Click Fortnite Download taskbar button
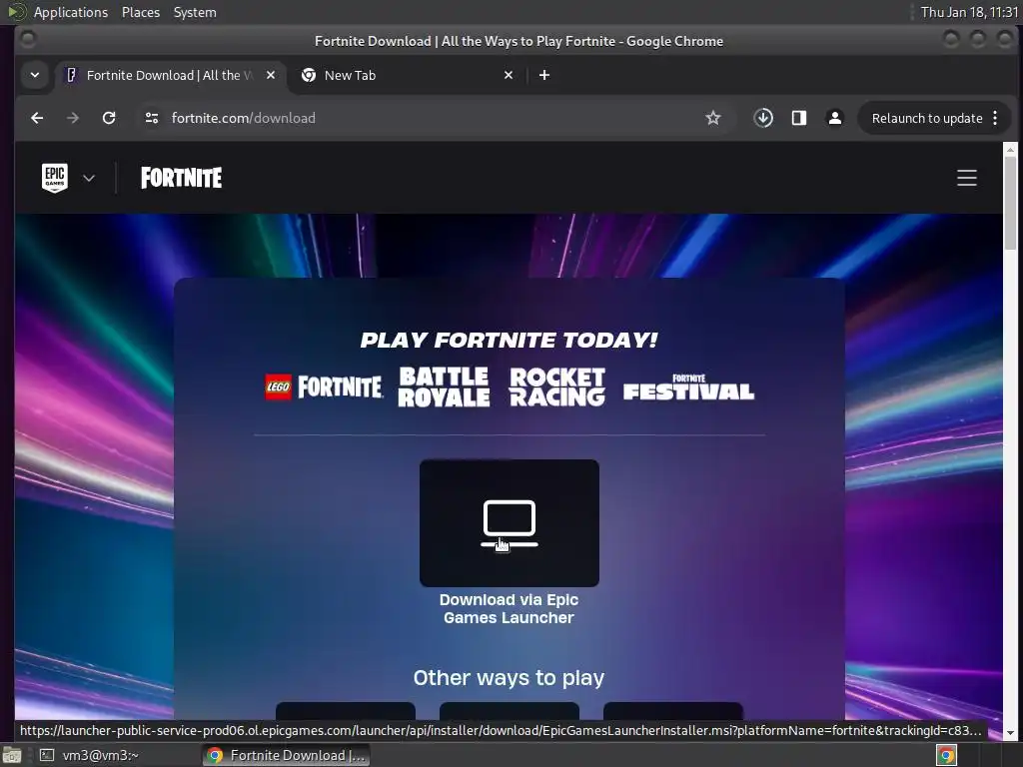This screenshot has height=767, width=1023. [286, 755]
